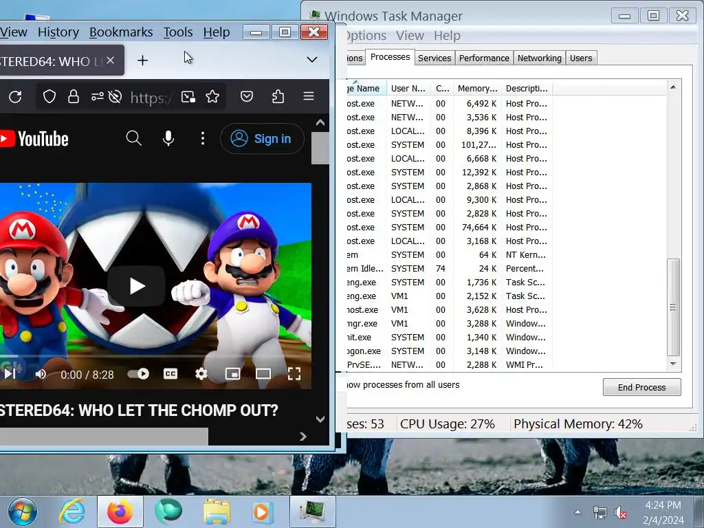This screenshot has width=704, height=528.
Task: Sort processes by Description column
Action: [527, 89]
